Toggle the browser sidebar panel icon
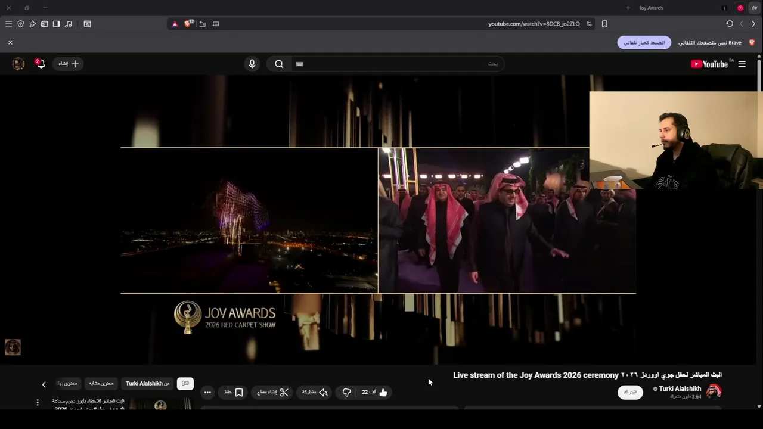Screen dimensions: 763x429 (56, 24)
